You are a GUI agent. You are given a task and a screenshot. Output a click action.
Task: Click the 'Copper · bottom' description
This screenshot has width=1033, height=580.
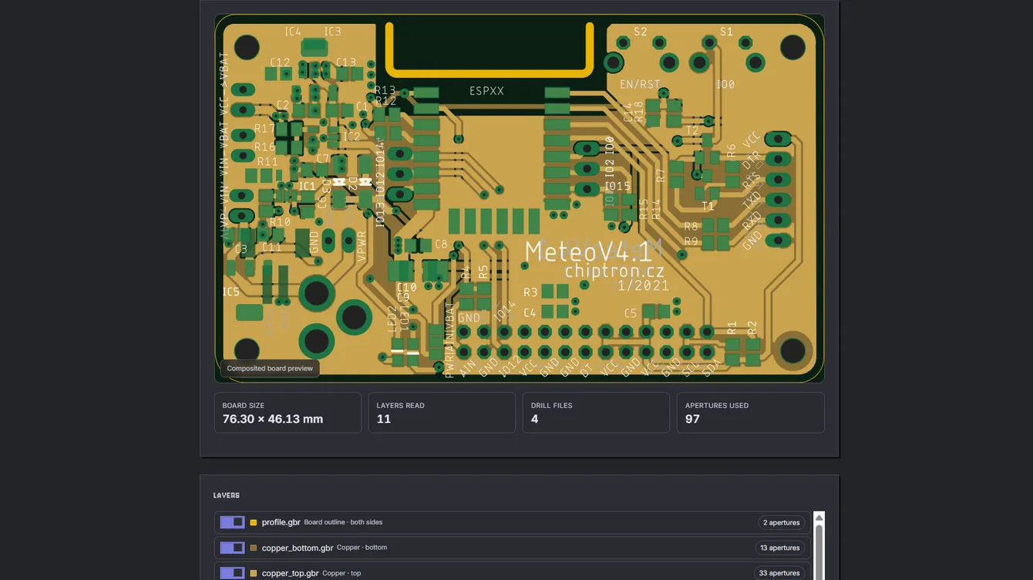[x=362, y=548]
